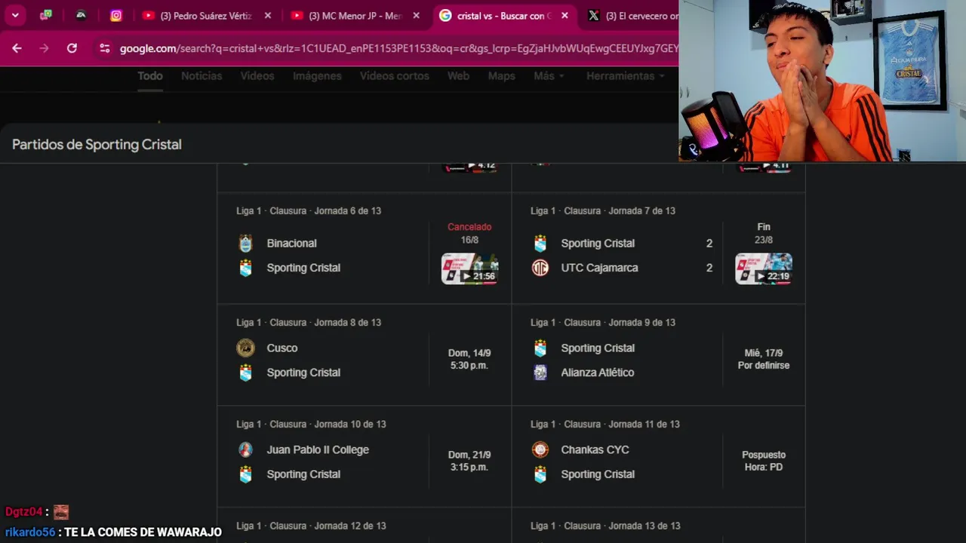Viewport: 966px width, 543px height.
Task: Click the Chankas CYC team crest
Action: click(x=540, y=449)
